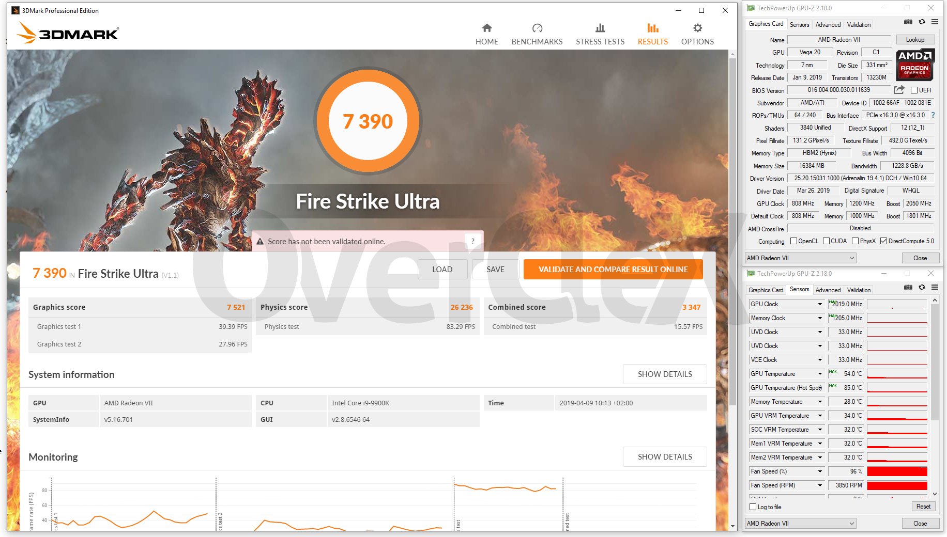Click the Graphics score value 7 521
The height and width of the screenshot is (537, 947).
click(236, 307)
